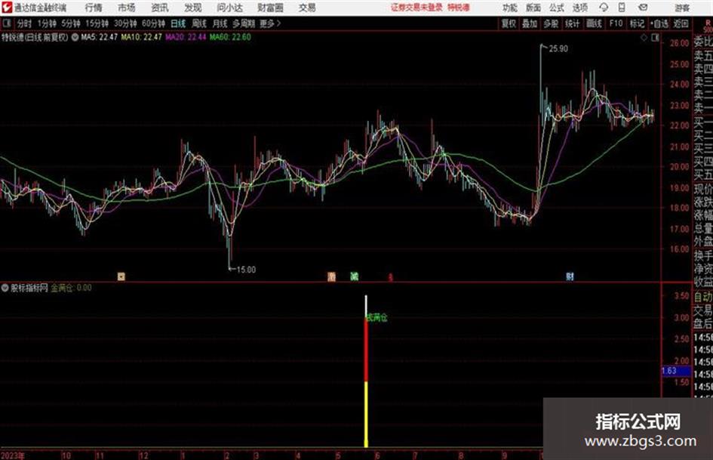Click the orange marker icon near October
Image resolution: width=713 pixels, height=460 pixels.
pos(121,276)
